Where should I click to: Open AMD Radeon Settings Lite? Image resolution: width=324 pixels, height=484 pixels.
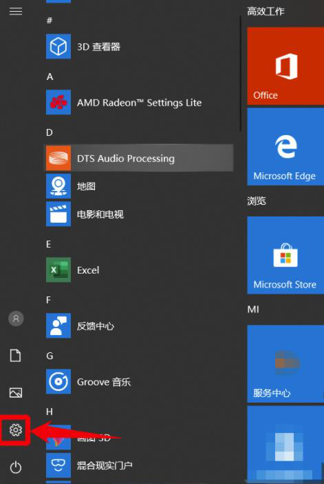[x=140, y=103]
